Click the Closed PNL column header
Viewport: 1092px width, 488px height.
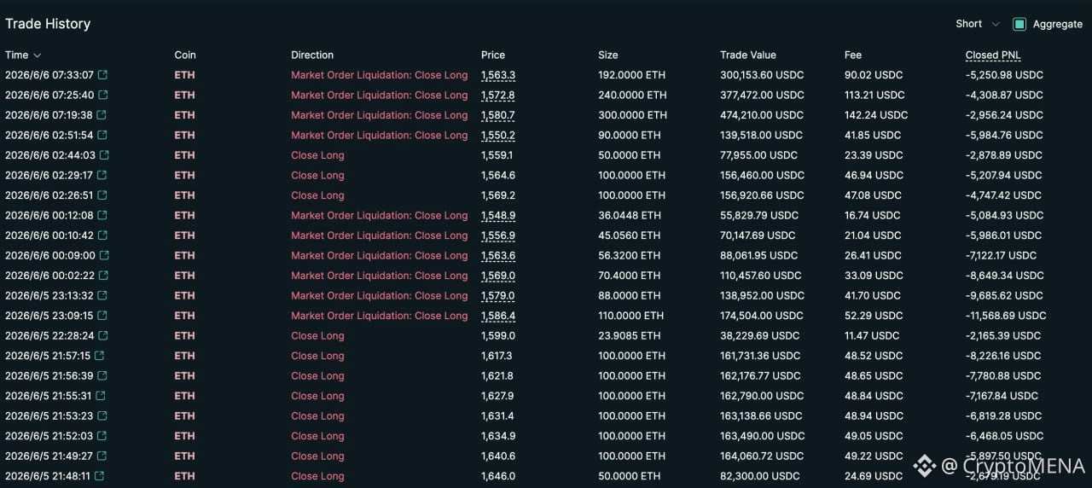tap(993, 55)
